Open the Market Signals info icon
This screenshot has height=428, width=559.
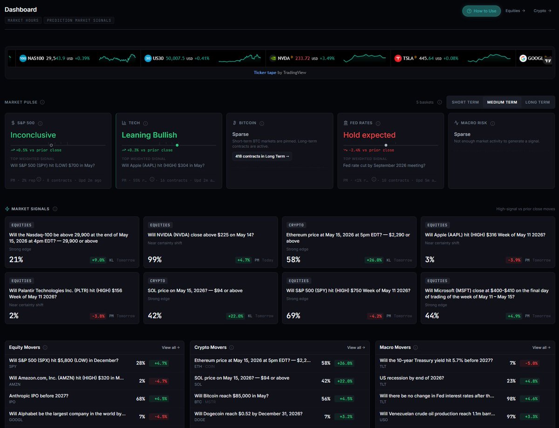click(55, 209)
